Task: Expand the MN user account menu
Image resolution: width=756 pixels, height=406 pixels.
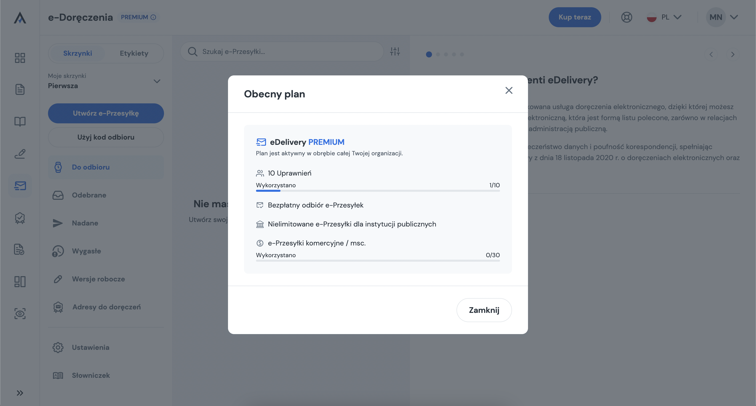Action: pos(722,17)
